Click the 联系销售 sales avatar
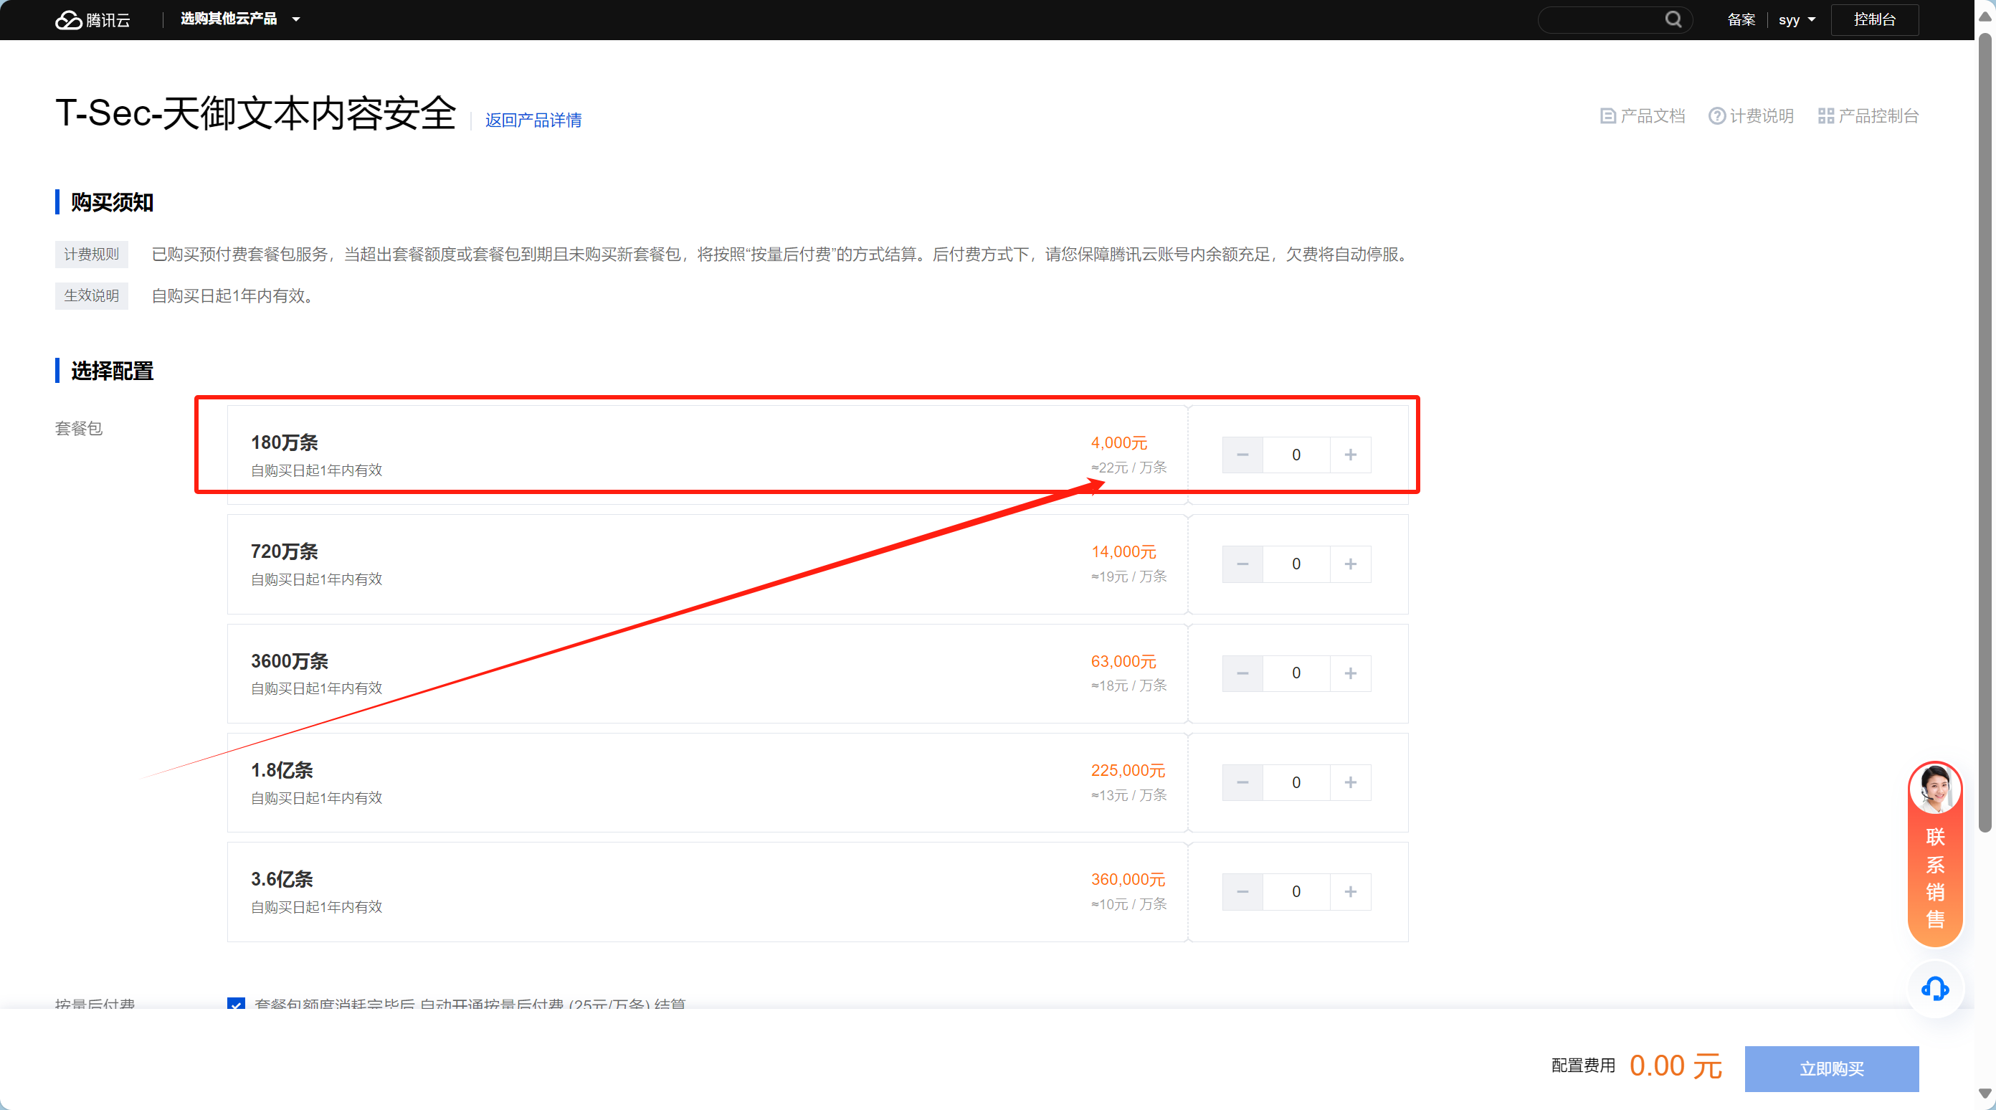The height and width of the screenshot is (1110, 1996). coord(1935,788)
